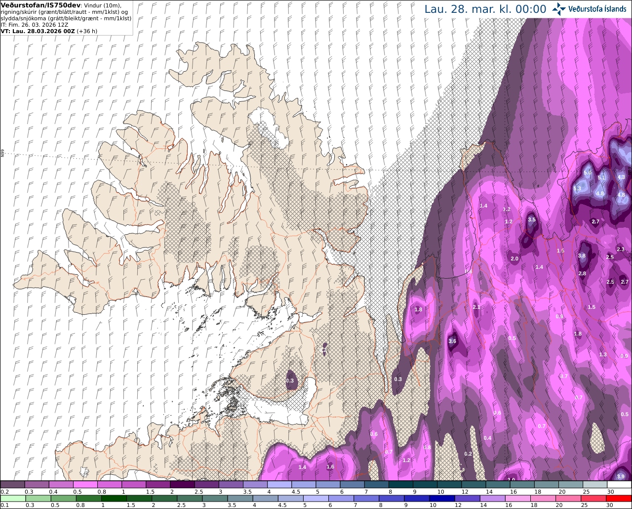The image size is (632, 509).
Task: Click the 4.3 value in the upper right
Action: pyautogui.click(x=621, y=177)
